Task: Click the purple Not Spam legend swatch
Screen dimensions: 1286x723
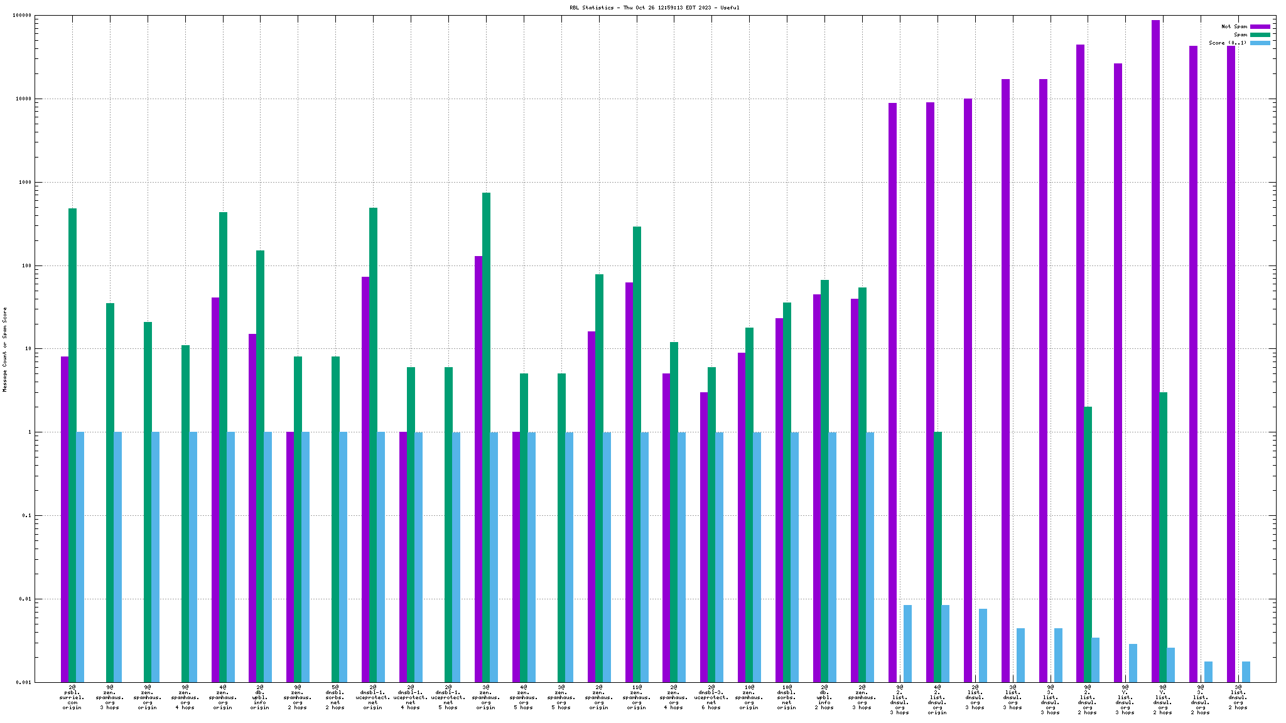Action: [1260, 26]
